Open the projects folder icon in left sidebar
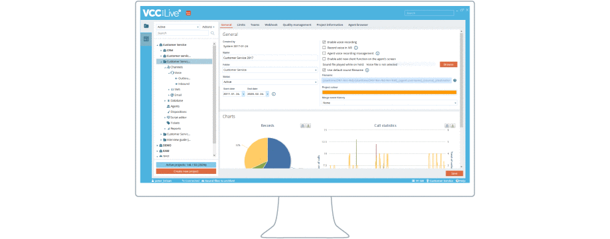The image size is (610, 239). pyautogui.click(x=147, y=26)
